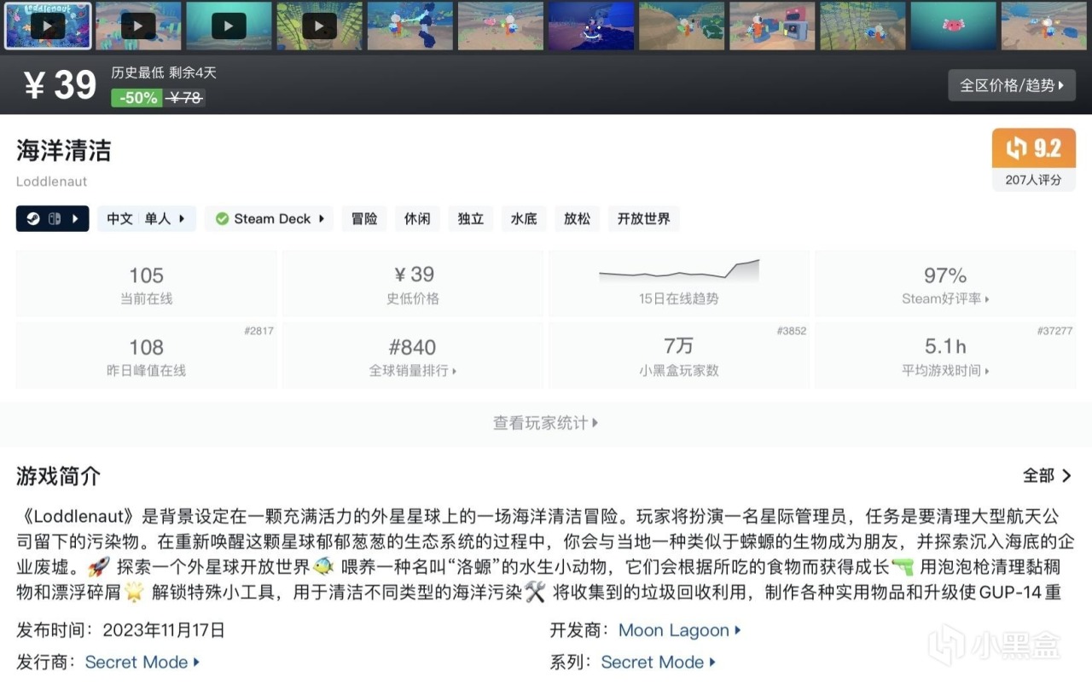The width and height of the screenshot is (1092, 683).
Task: Expand the 平均游戏时间 5.1h details
Action: click(945, 356)
